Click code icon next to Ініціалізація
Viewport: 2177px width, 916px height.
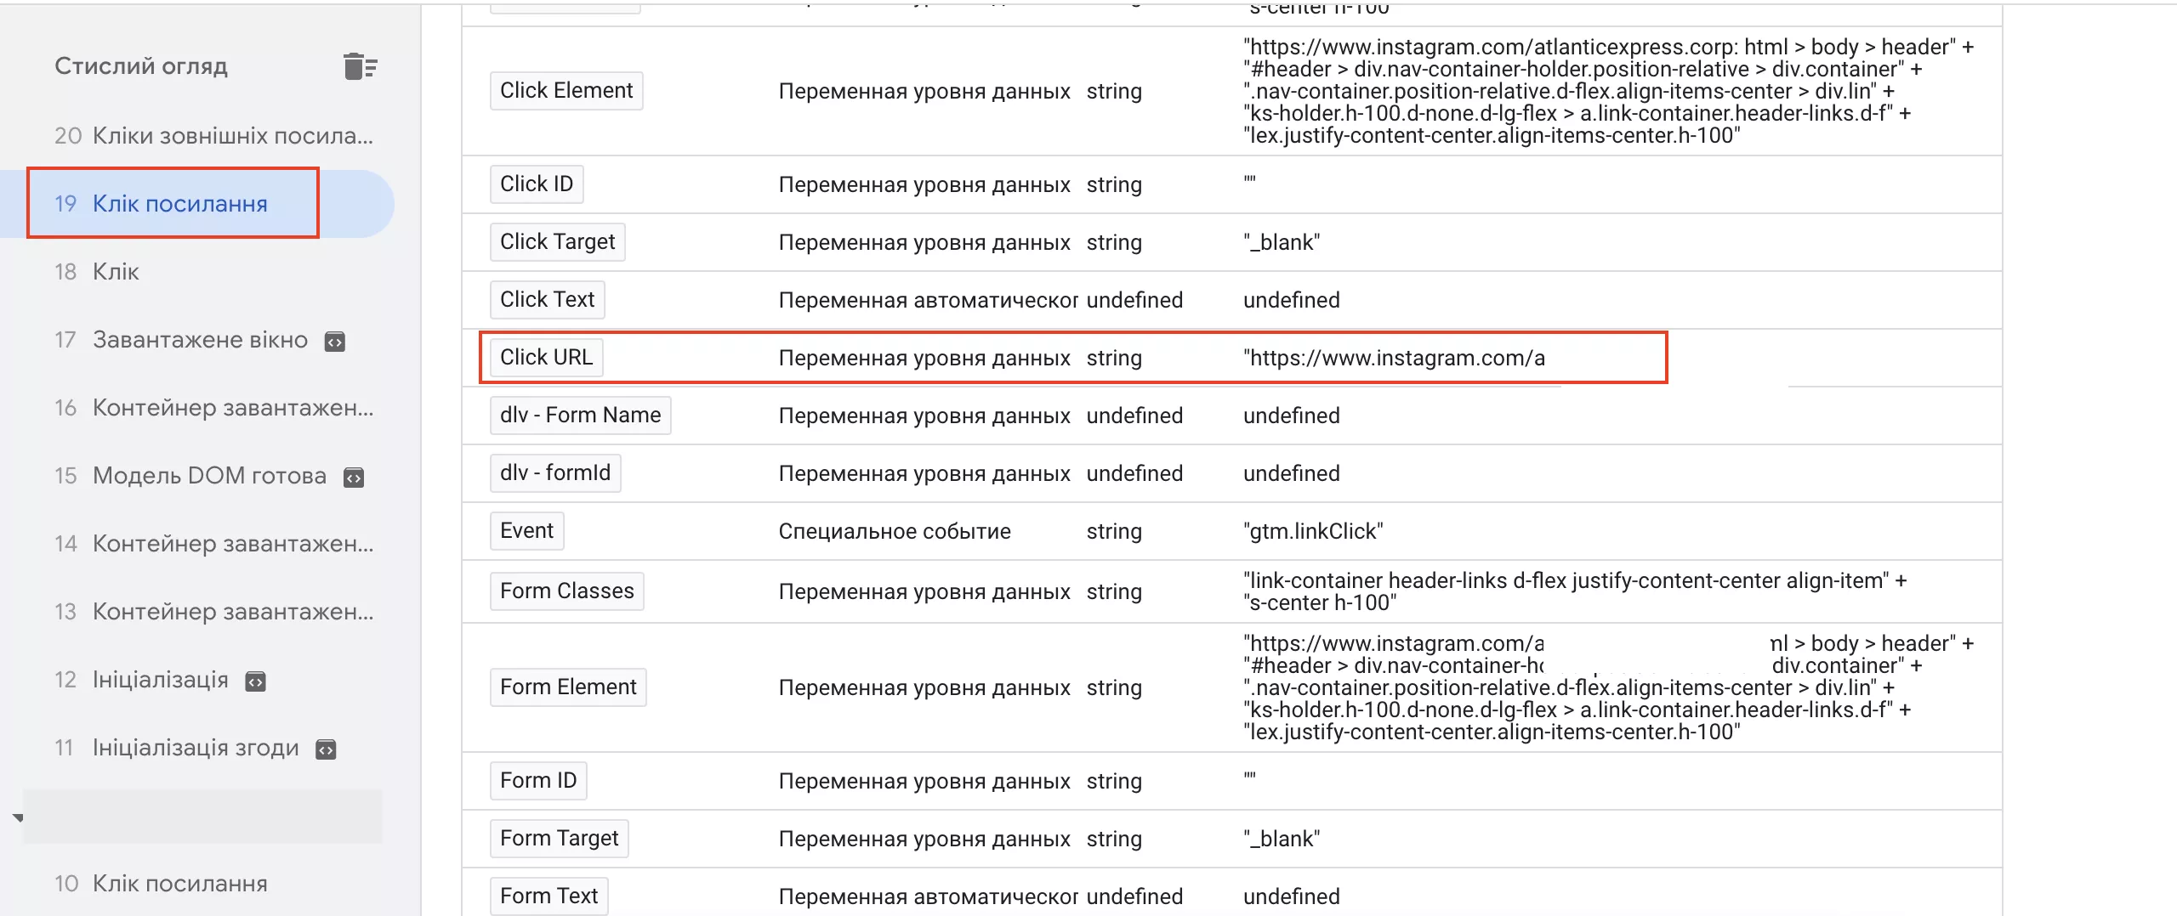coord(256,681)
